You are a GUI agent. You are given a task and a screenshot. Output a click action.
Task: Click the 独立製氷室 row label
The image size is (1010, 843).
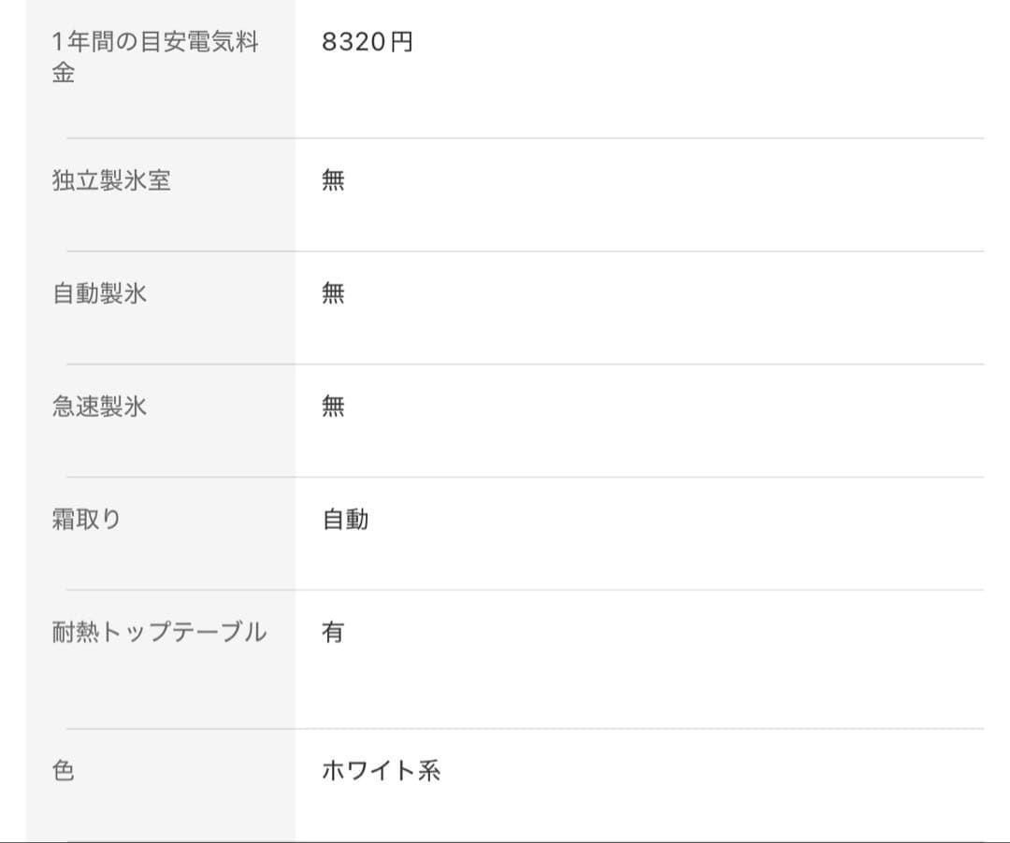[x=111, y=180]
